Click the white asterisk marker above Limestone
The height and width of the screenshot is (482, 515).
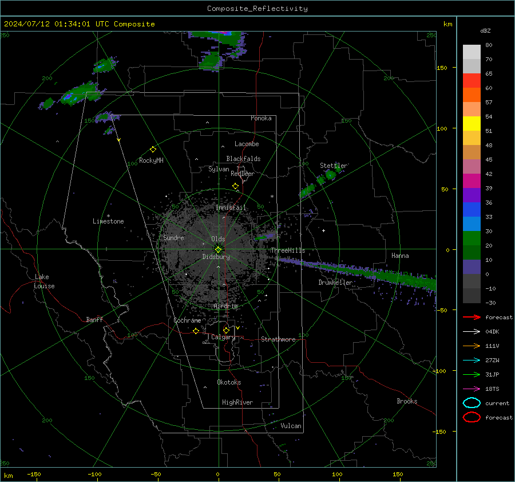tap(108, 216)
